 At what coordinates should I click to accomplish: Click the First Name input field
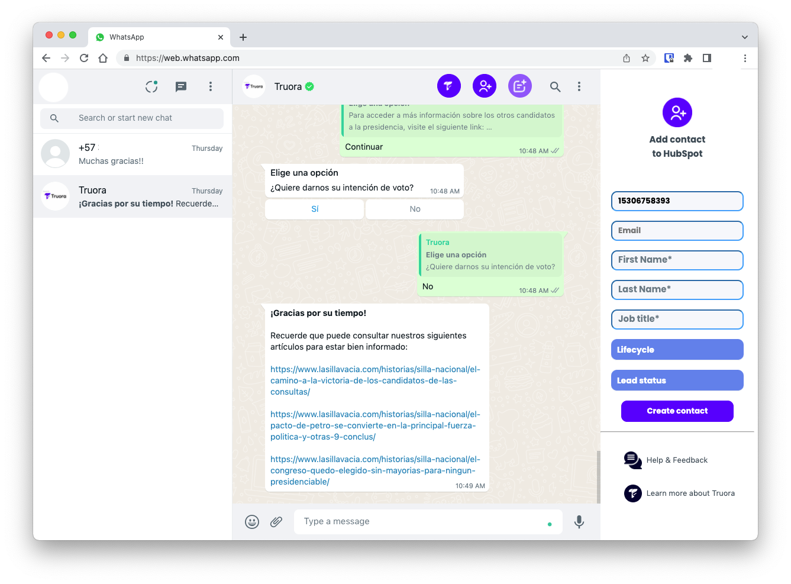[x=677, y=260]
